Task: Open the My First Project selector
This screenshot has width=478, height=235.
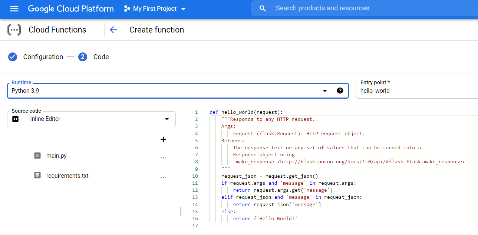Action: point(155,8)
